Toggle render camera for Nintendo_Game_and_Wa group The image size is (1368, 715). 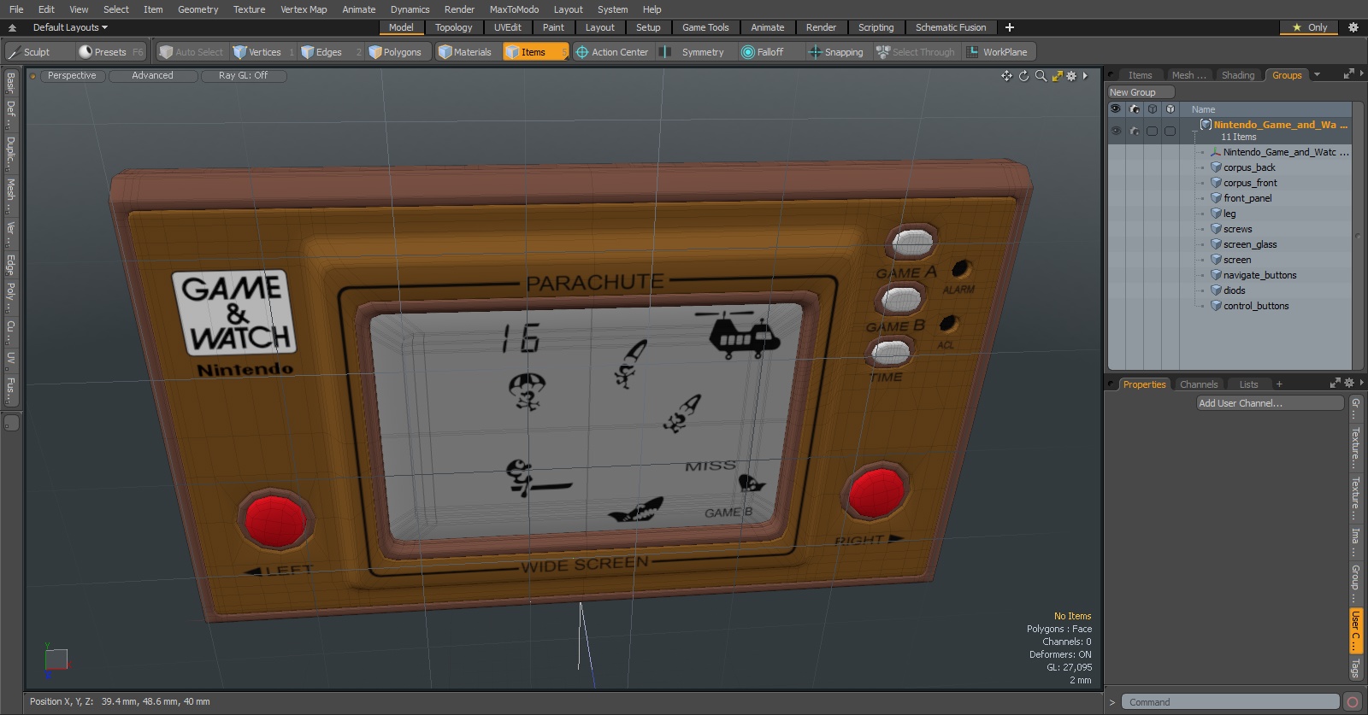tap(1135, 131)
